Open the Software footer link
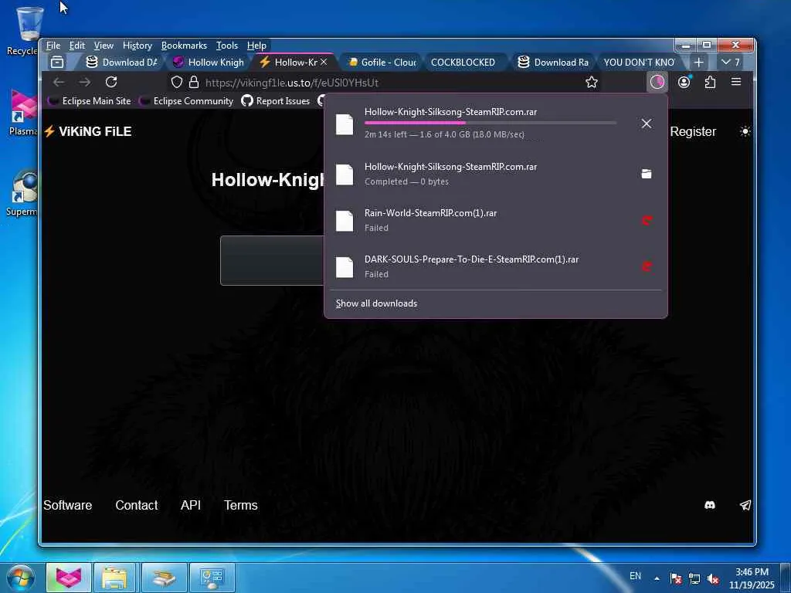The image size is (791, 593). [x=68, y=505]
